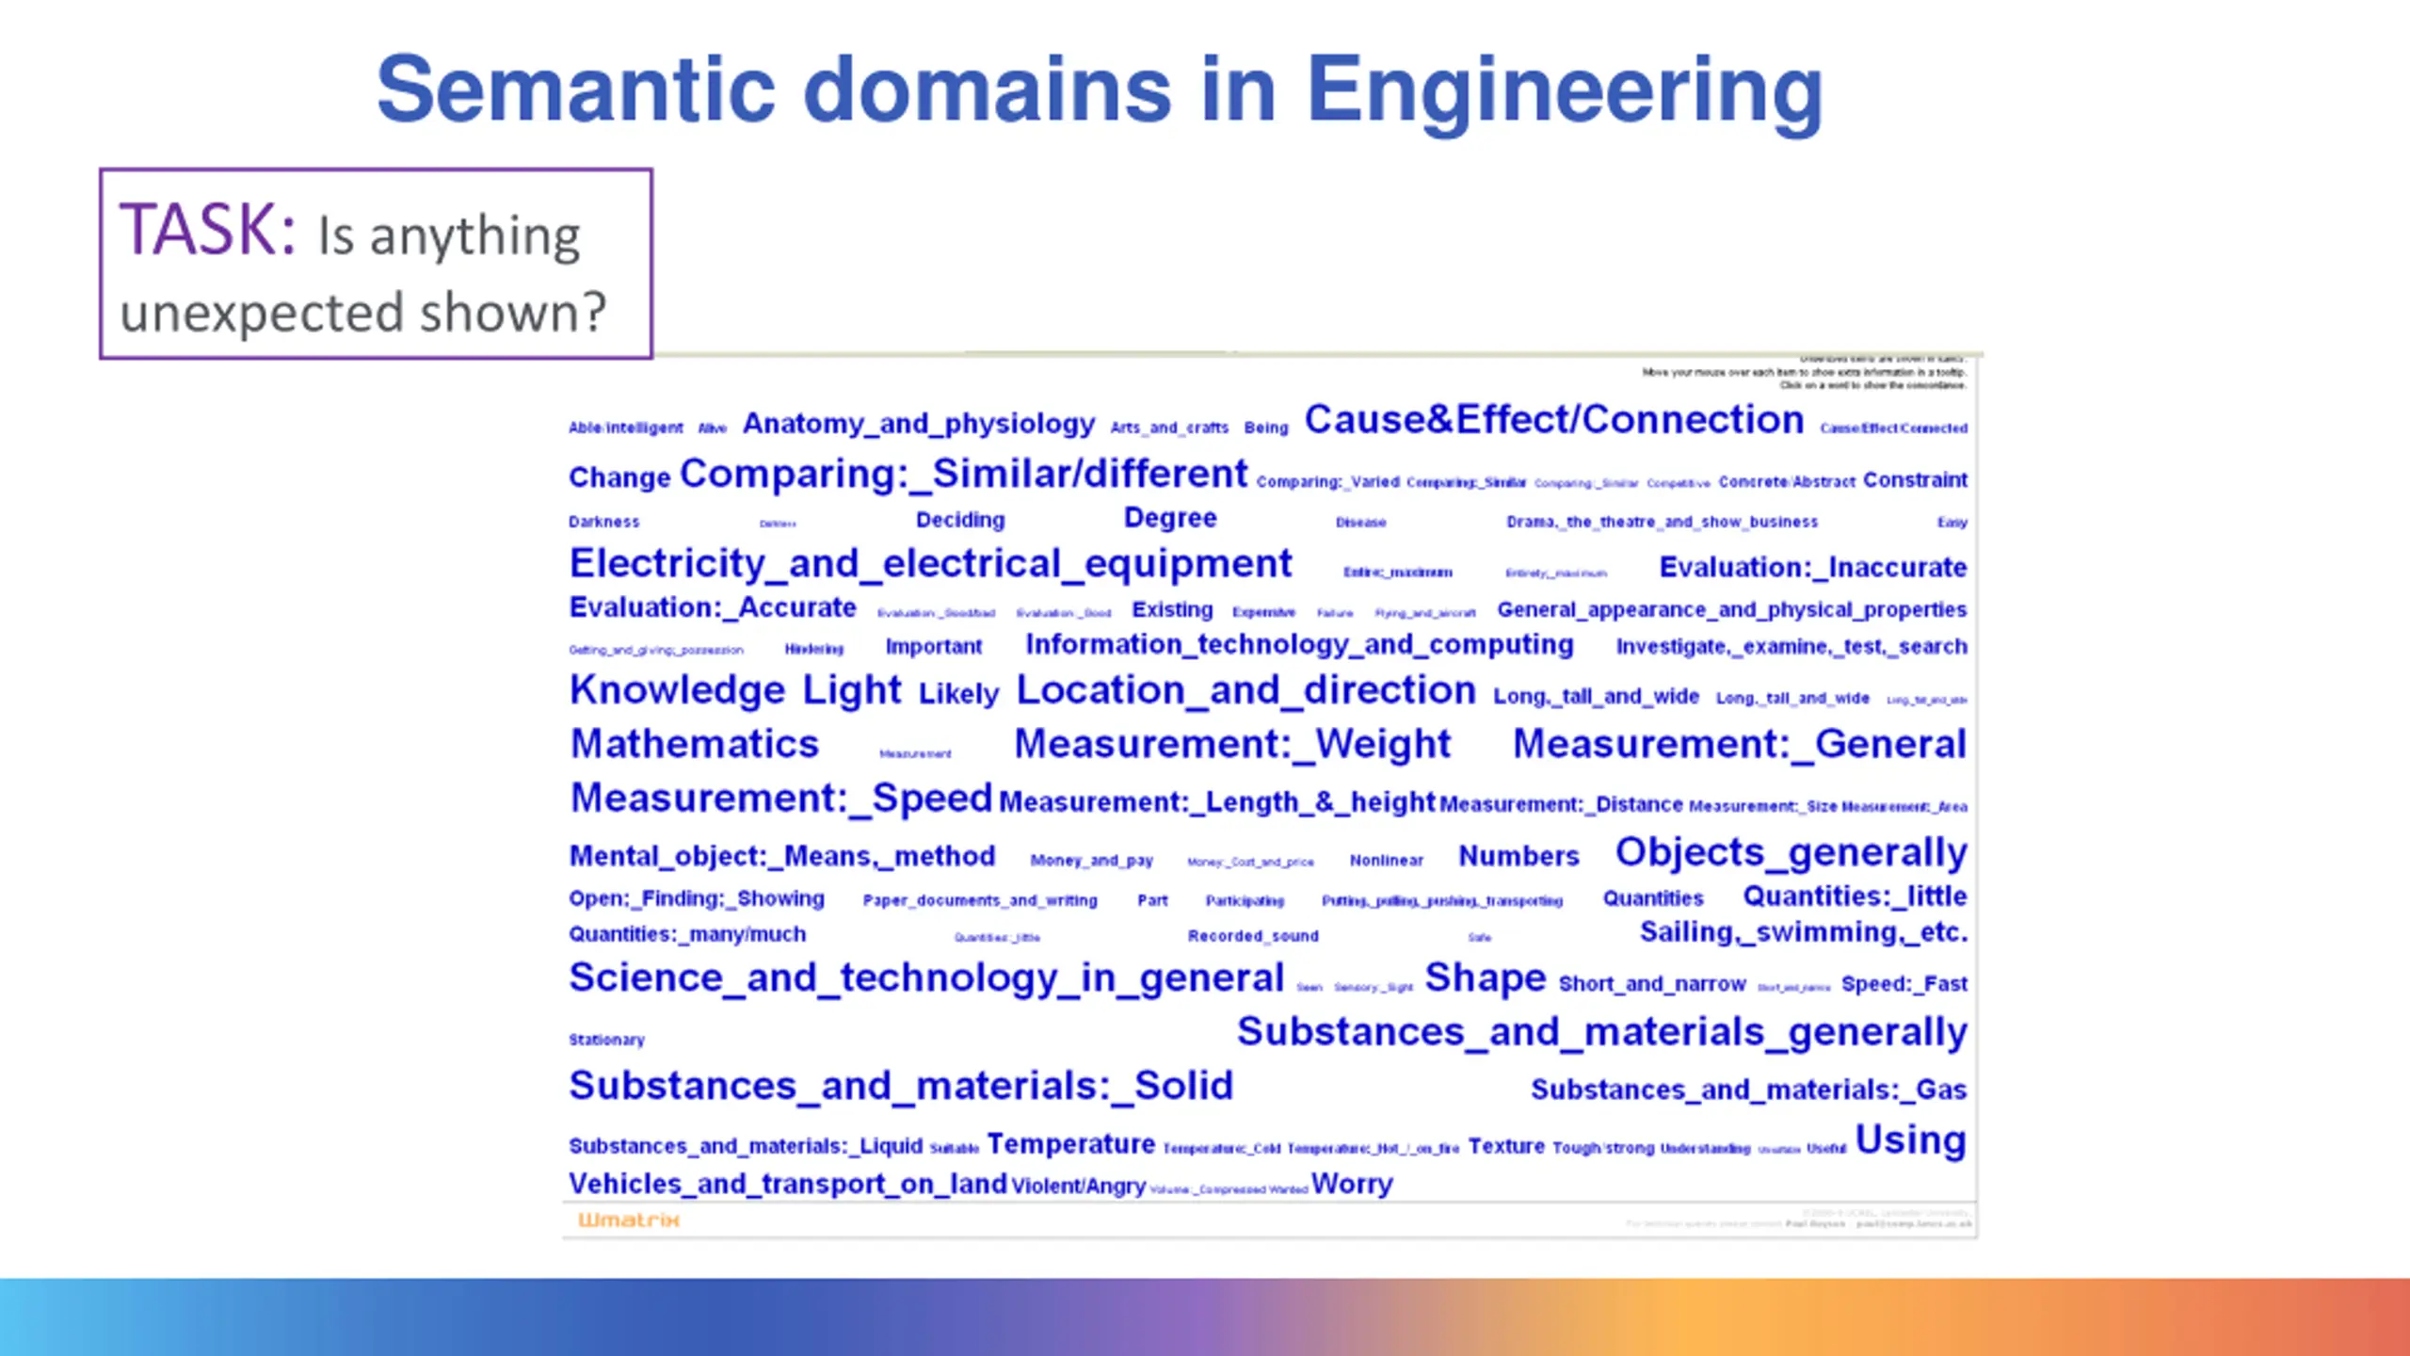Image resolution: width=2410 pixels, height=1356 pixels.
Task: Open the Speed:_Fast tag
Action: click(x=1904, y=985)
